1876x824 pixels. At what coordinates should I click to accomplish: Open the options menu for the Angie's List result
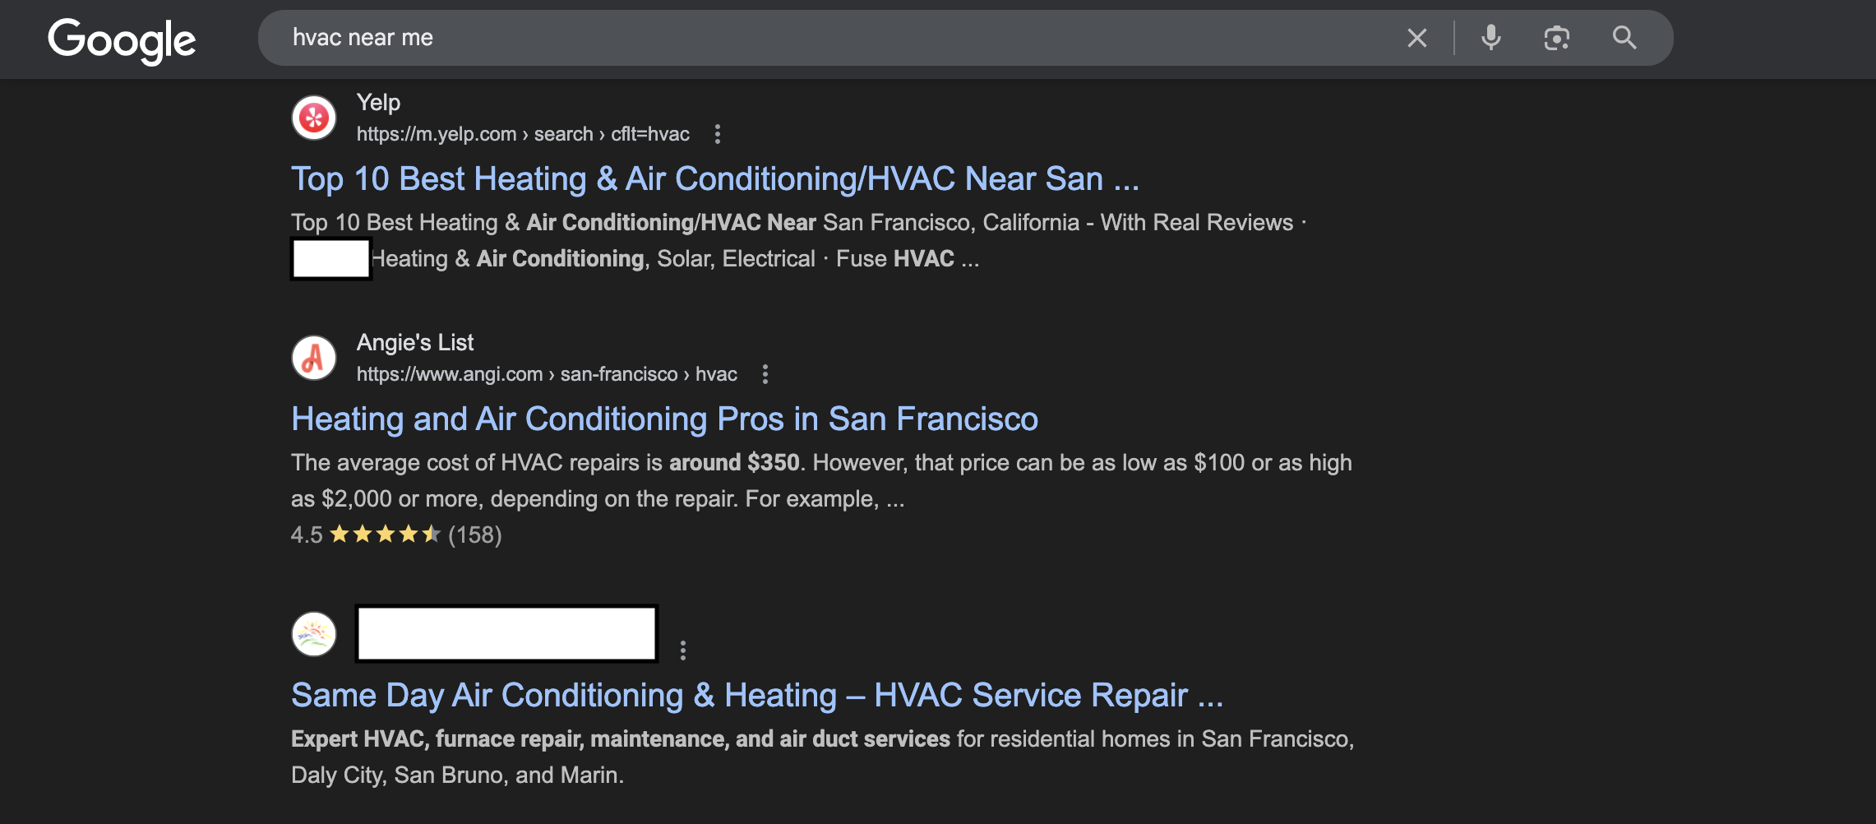[x=765, y=374]
